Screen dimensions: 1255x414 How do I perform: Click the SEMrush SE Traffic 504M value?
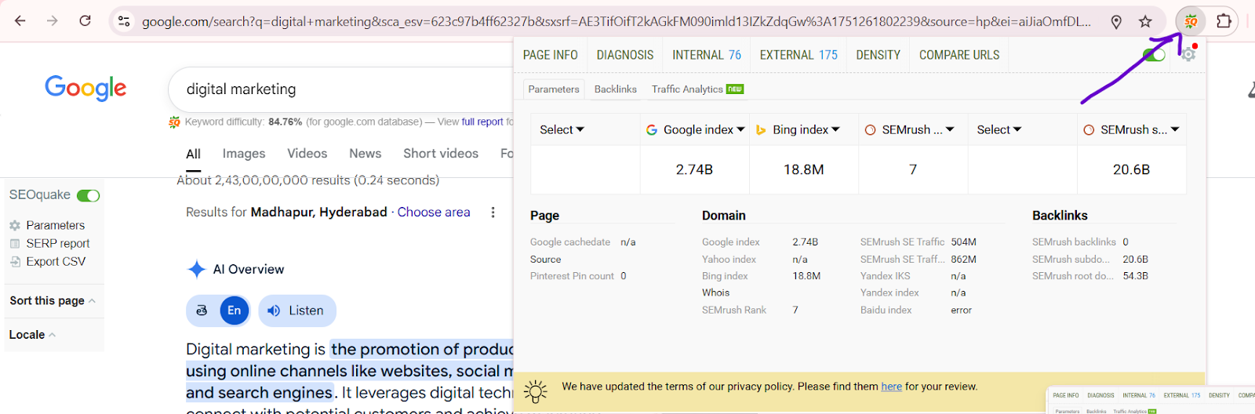(x=963, y=242)
